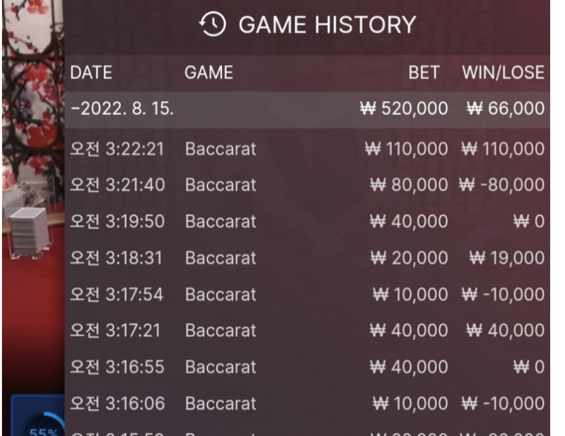Click the GAME HISTORY title text
Screen dimensions: 565x436
click(x=327, y=25)
